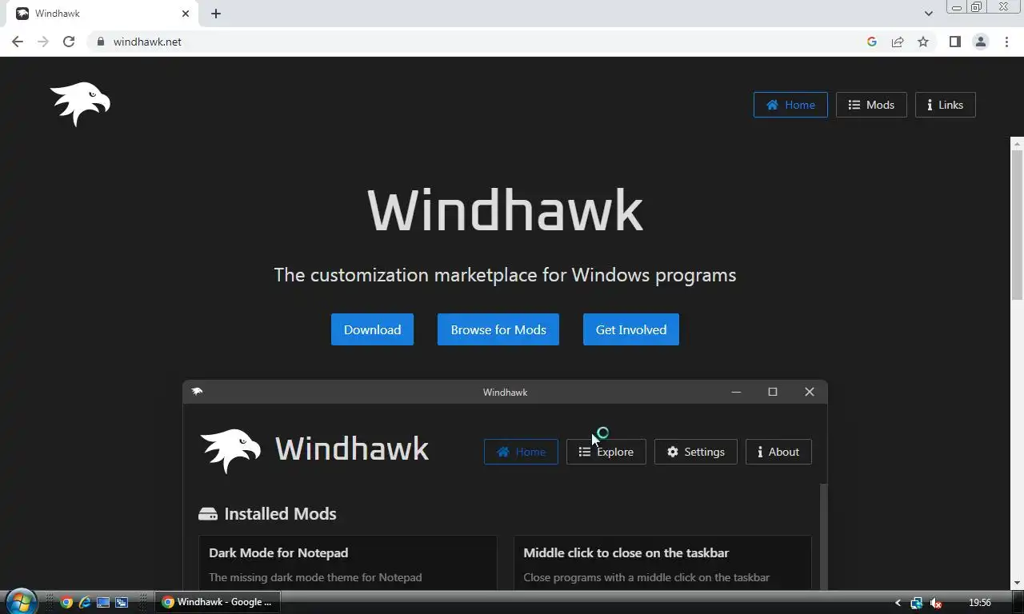The height and width of the screenshot is (614, 1024).
Task: View site info via the padlock icon
Action: pos(101,42)
